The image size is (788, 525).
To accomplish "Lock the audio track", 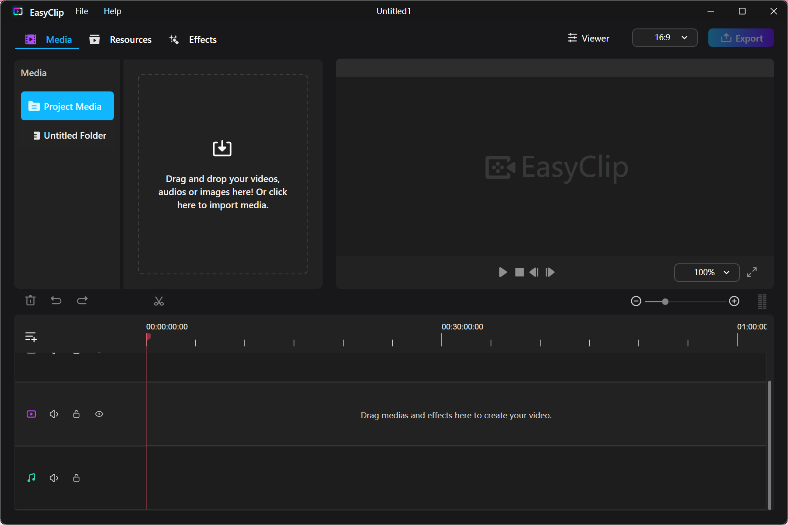I will click(77, 478).
